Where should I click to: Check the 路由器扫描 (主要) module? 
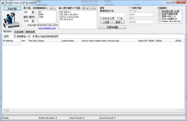pos(160,11)
